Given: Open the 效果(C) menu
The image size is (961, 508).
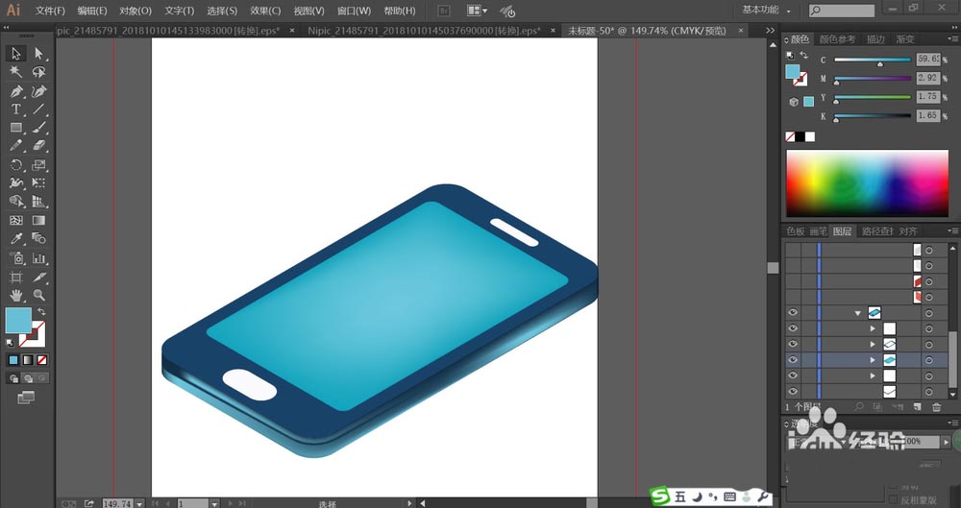Looking at the screenshot, I should (x=265, y=11).
